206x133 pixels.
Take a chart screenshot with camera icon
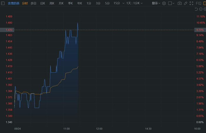[x=180, y=3]
